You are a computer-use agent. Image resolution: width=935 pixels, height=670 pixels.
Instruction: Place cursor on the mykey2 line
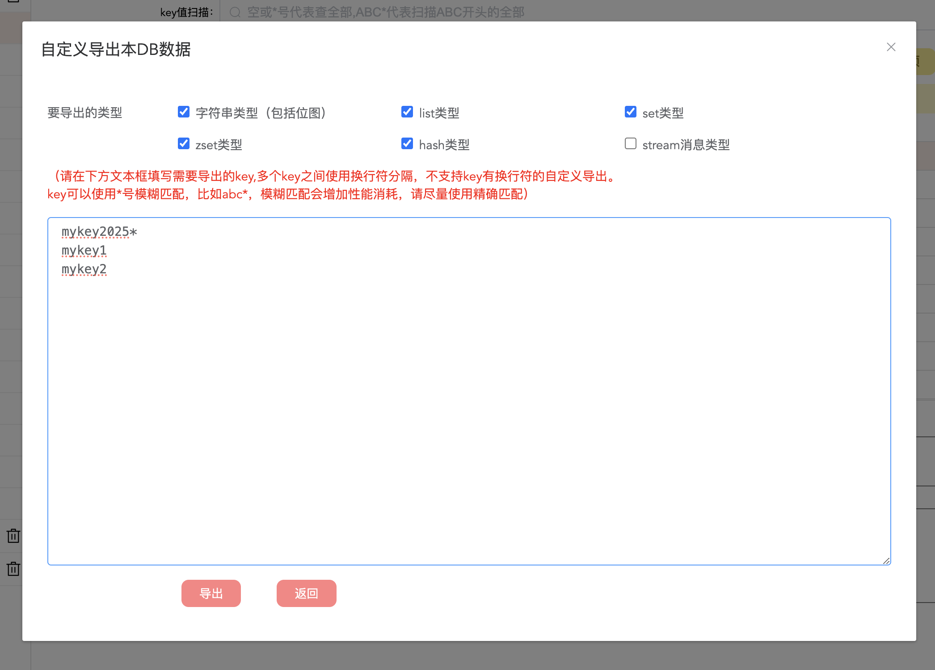84,269
